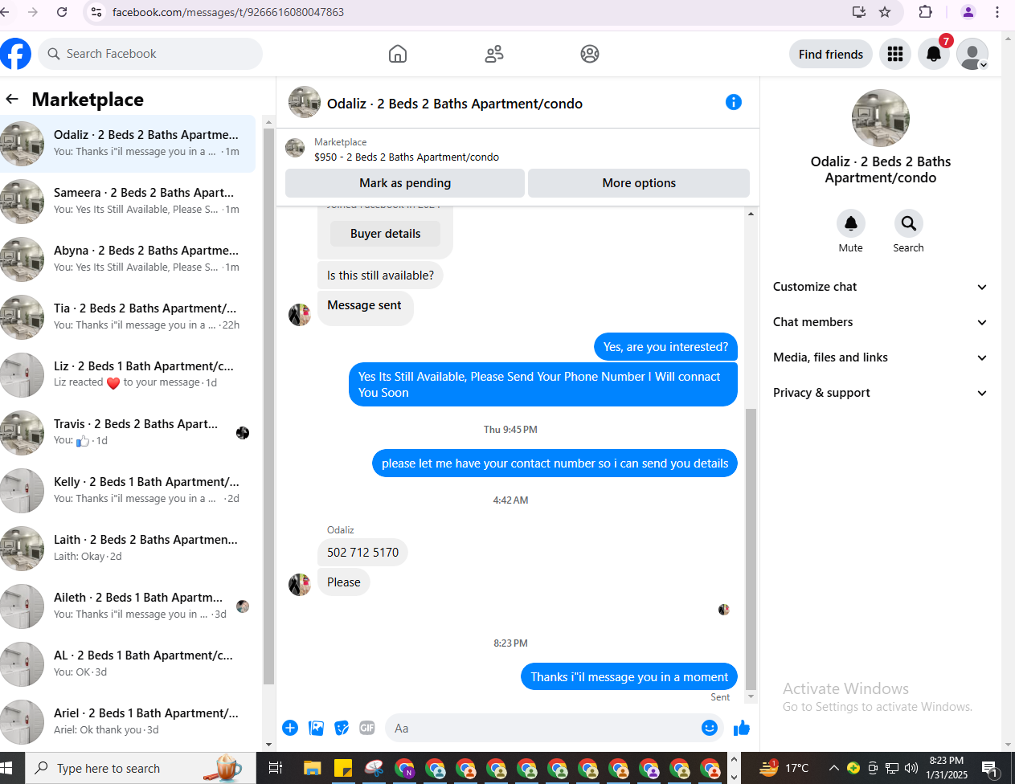
Task: Open the Facebook menu grid icon
Action: pos(895,54)
